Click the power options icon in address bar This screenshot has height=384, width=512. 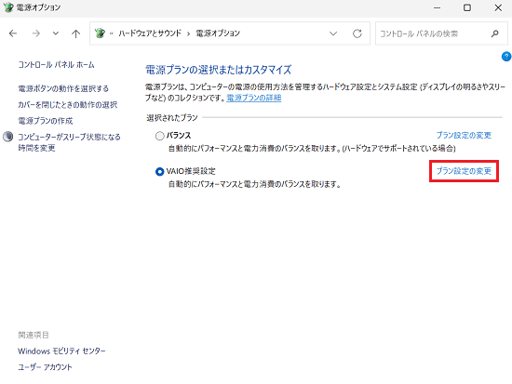tap(100, 33)
